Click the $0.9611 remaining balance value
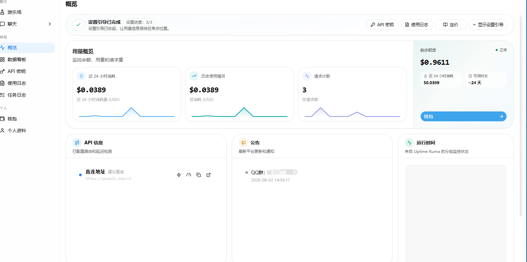Screen dimensions: 527x262 [x=435, y=62]
